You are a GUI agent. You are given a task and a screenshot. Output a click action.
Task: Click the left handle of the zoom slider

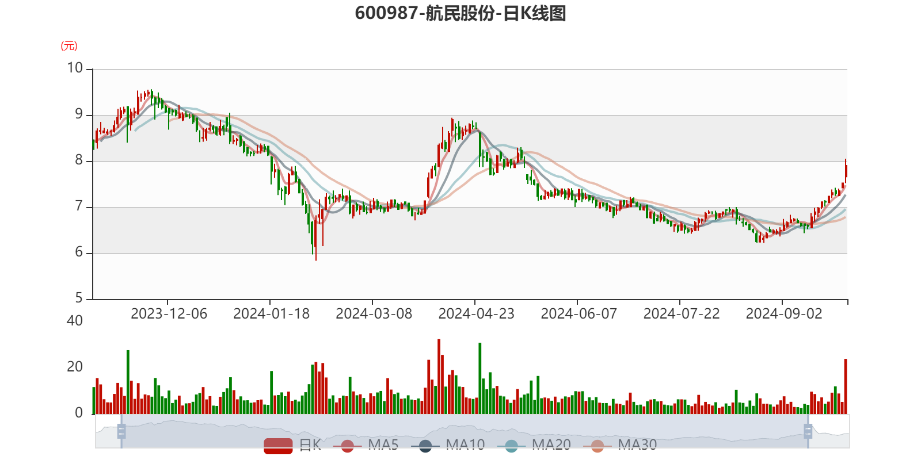pyautogui.click(x=121, y=431)
